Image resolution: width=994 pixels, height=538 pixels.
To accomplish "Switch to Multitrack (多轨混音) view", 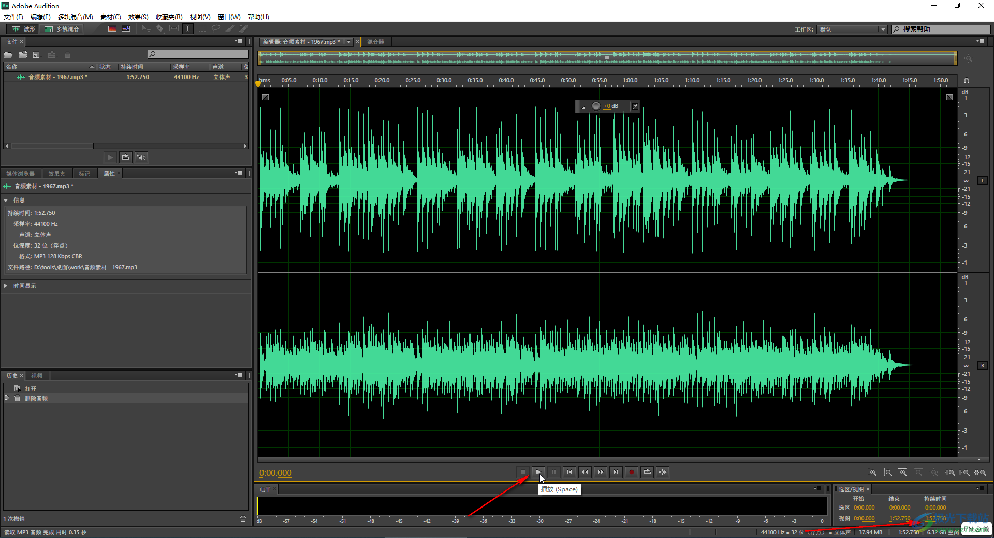I will 62,29.
